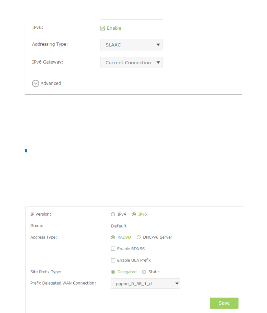This screenshot has height=313, width=267.
Task: Choose the DHCPv6 Server address type
Action: (x=138, y=237)
